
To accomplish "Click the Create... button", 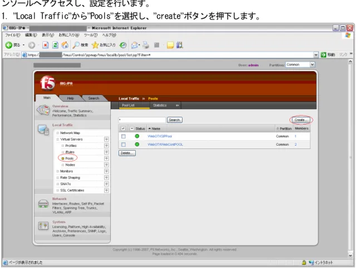I will tap(301, 120).
